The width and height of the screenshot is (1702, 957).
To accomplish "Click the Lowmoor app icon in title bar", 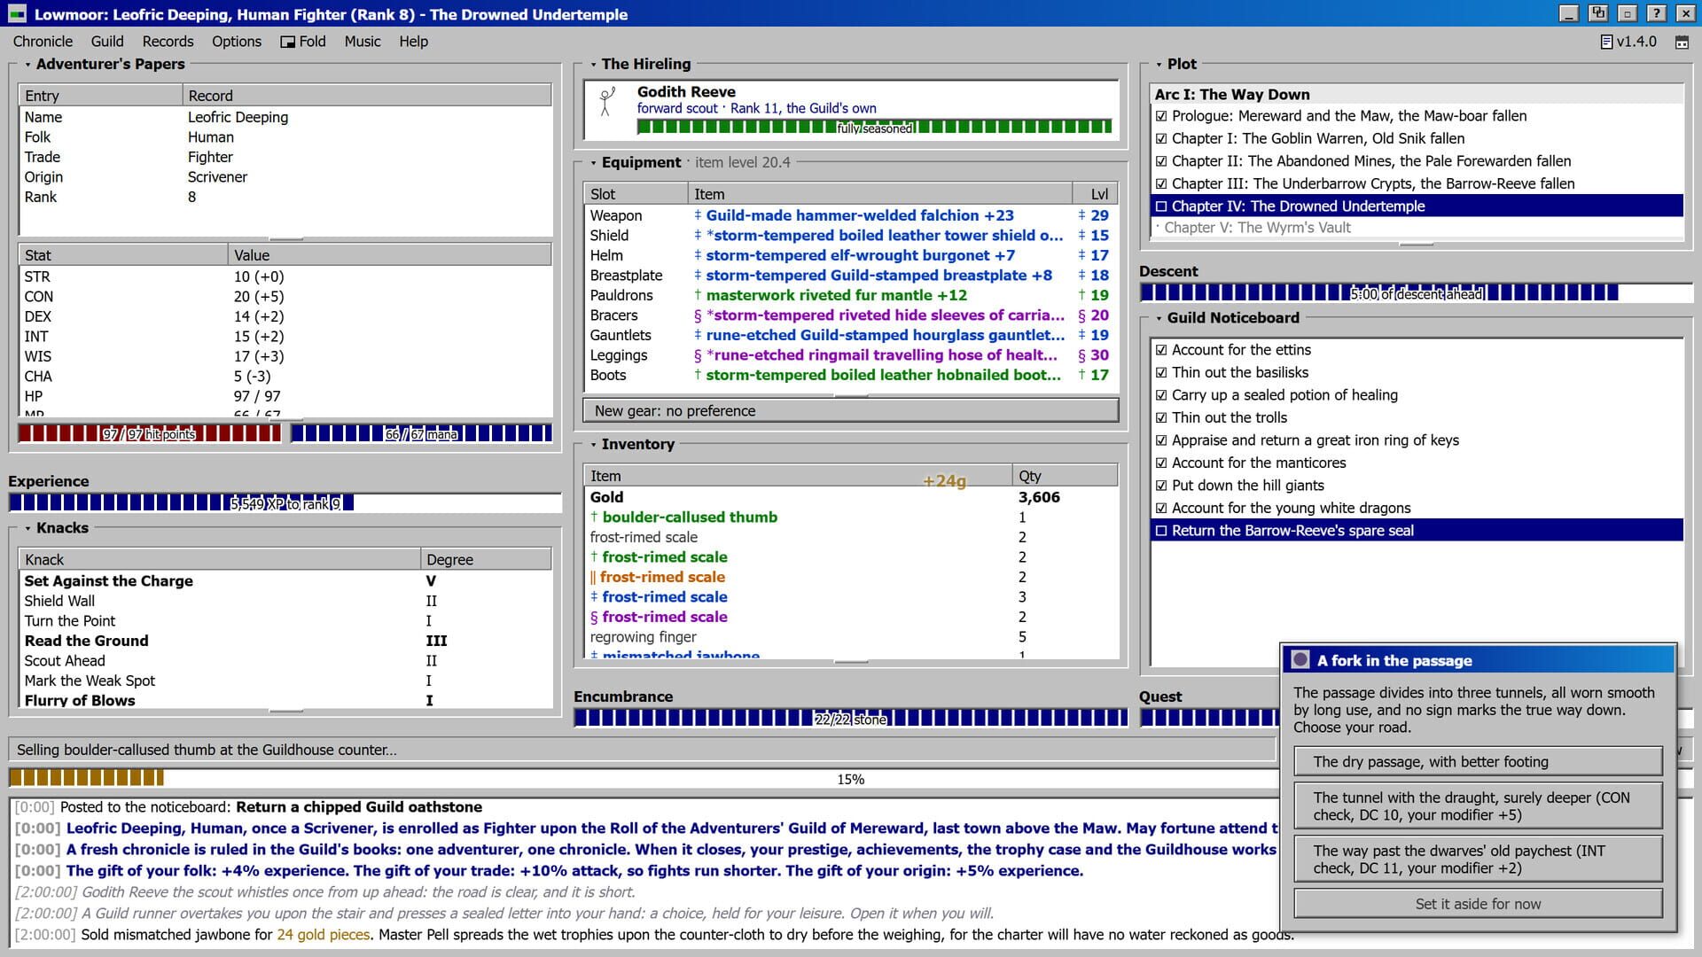I will coord(17,14).
